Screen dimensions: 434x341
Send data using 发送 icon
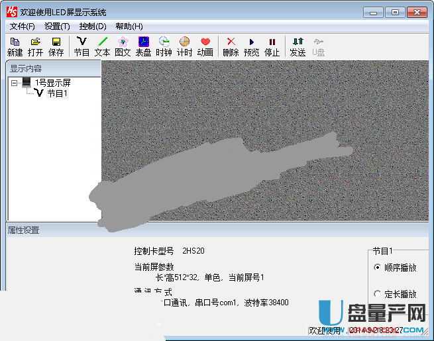click(298, 46)
